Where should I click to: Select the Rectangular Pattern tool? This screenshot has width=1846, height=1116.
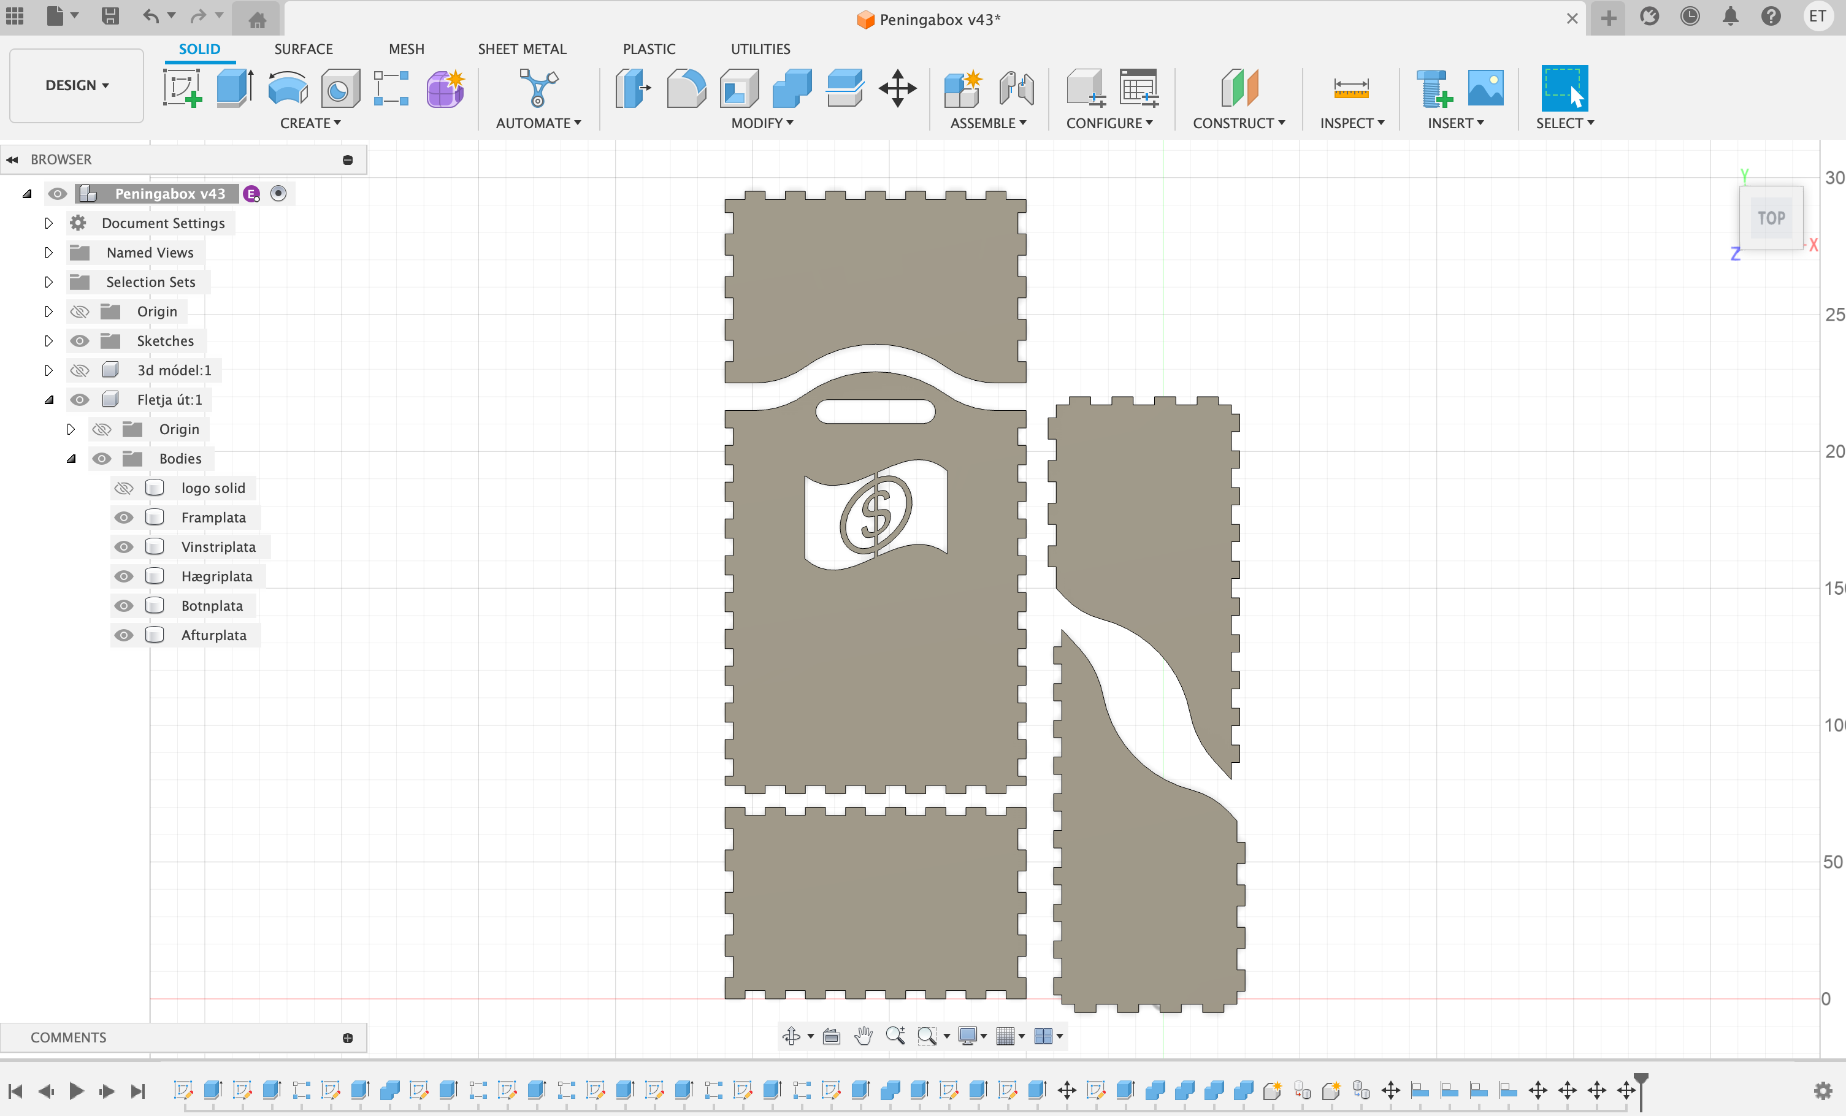(391, 88)
